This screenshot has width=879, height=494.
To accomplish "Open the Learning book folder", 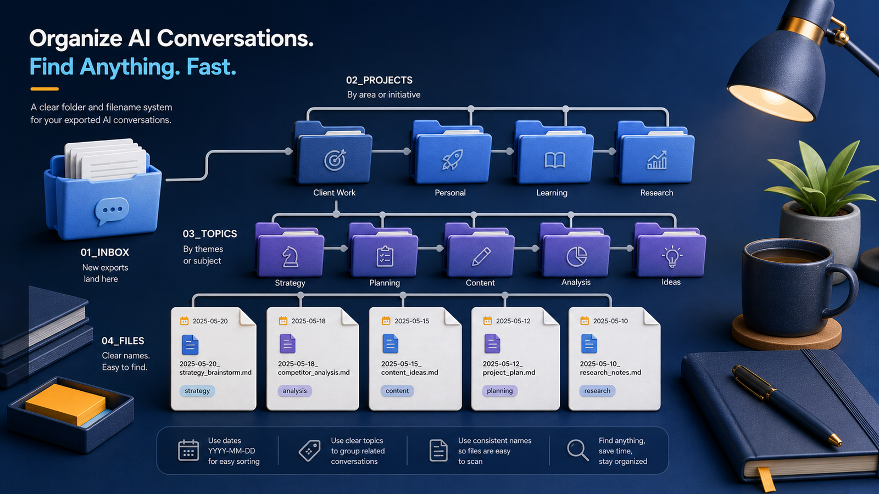I will click(x=554, y=153).
